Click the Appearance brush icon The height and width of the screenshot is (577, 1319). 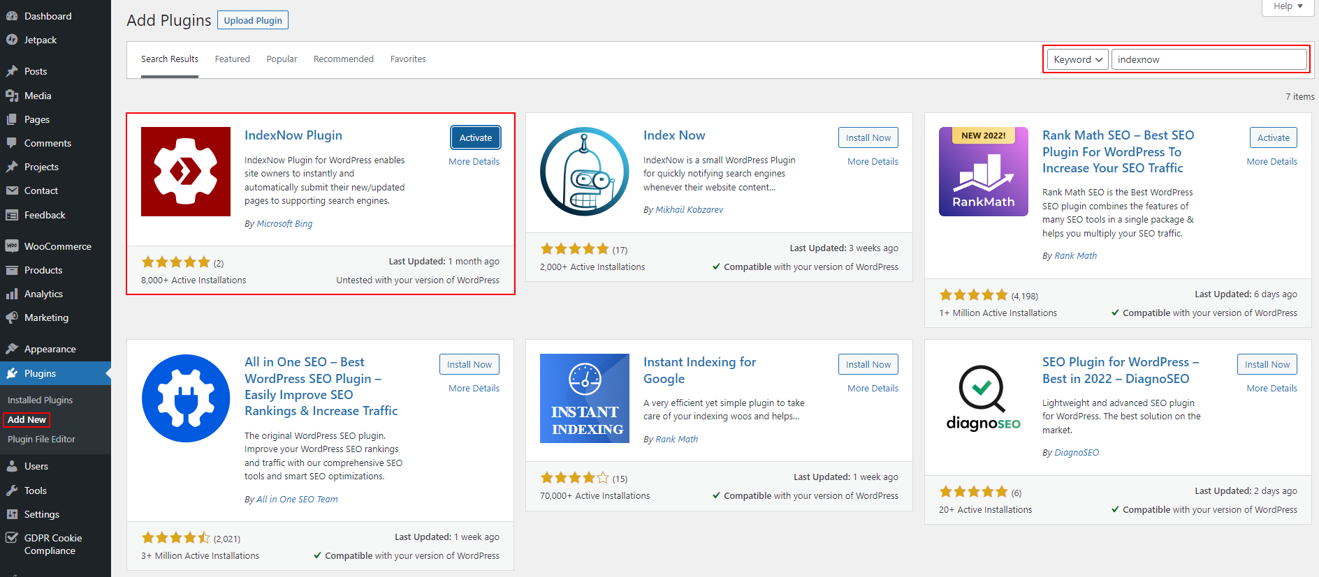(12, 349)
